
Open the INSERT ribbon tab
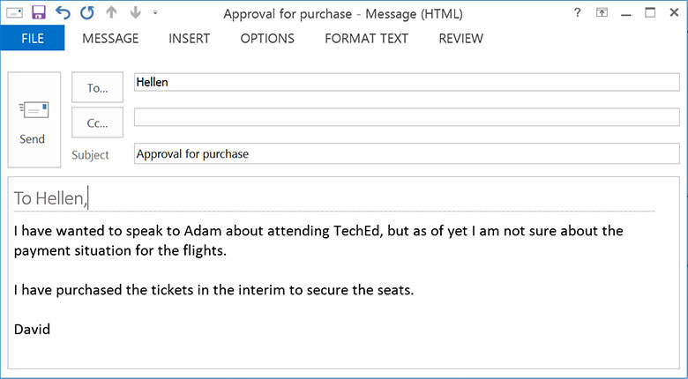[x=190, y=38]
